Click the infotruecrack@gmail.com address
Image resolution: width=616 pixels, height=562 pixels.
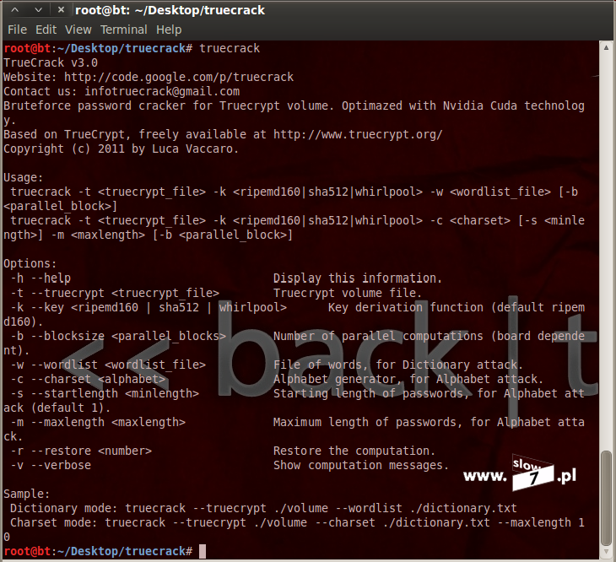pos(162,91)
